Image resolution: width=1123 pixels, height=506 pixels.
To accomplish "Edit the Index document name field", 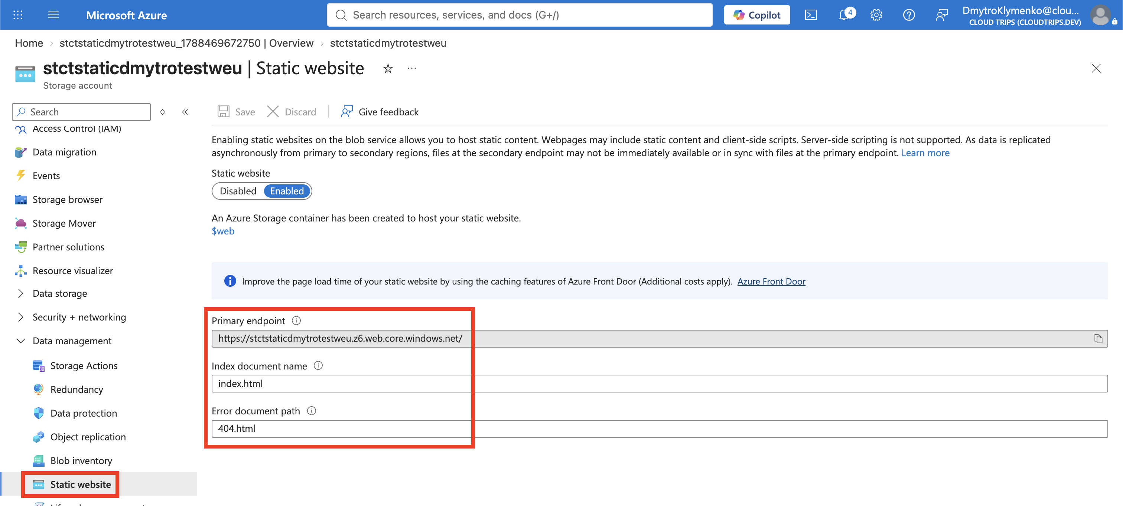I will [660, 384].
